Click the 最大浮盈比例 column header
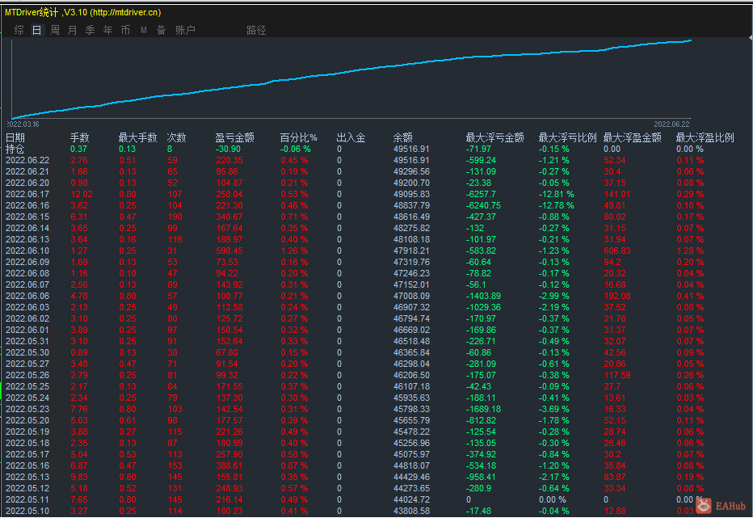The width and height of the screenshot is (753, 518). click(x=705, y=138)
